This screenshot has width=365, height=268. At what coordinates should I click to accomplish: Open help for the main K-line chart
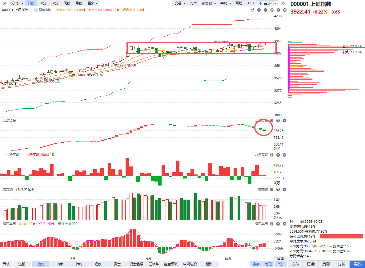click(x=279, y=10)
